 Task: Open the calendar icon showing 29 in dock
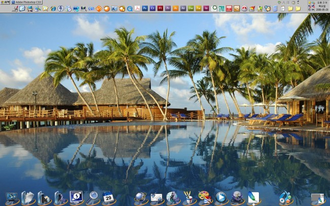pos(108,197)
